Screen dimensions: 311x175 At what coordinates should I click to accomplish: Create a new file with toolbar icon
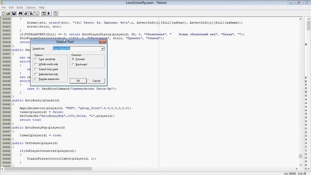[3, 13]
